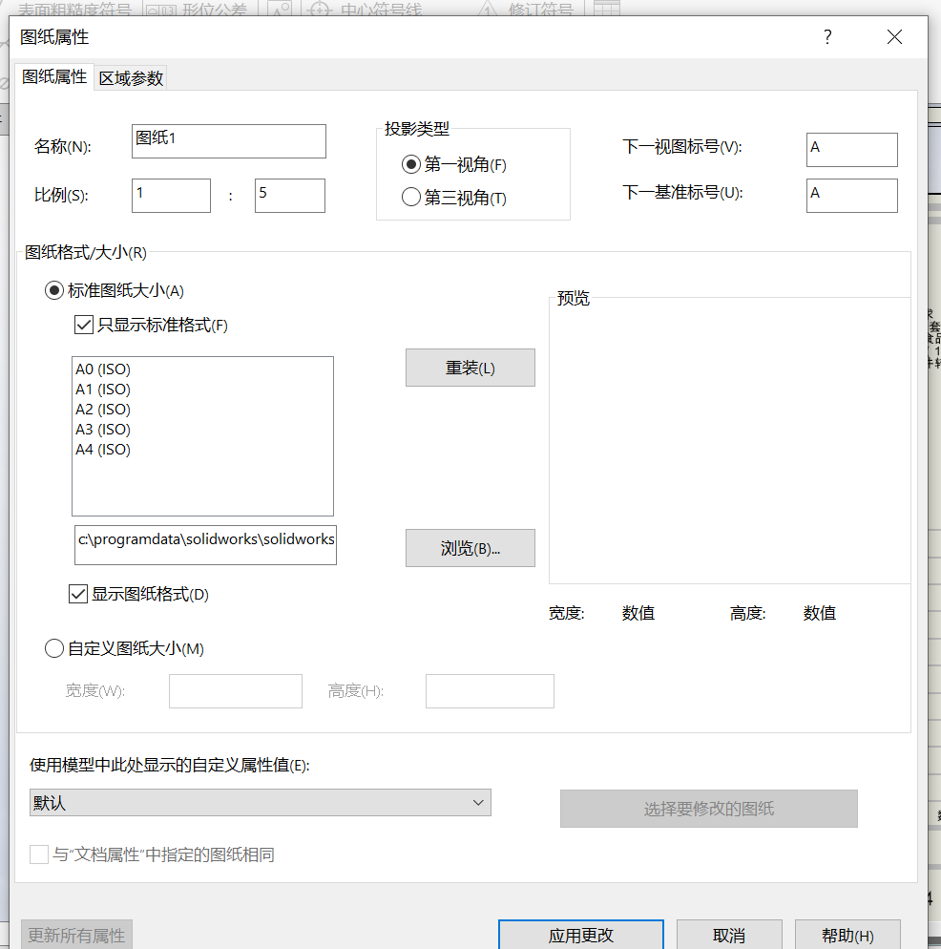Click the 更新所有属性 button
This screenshot has height=949, width=941.
76,936
